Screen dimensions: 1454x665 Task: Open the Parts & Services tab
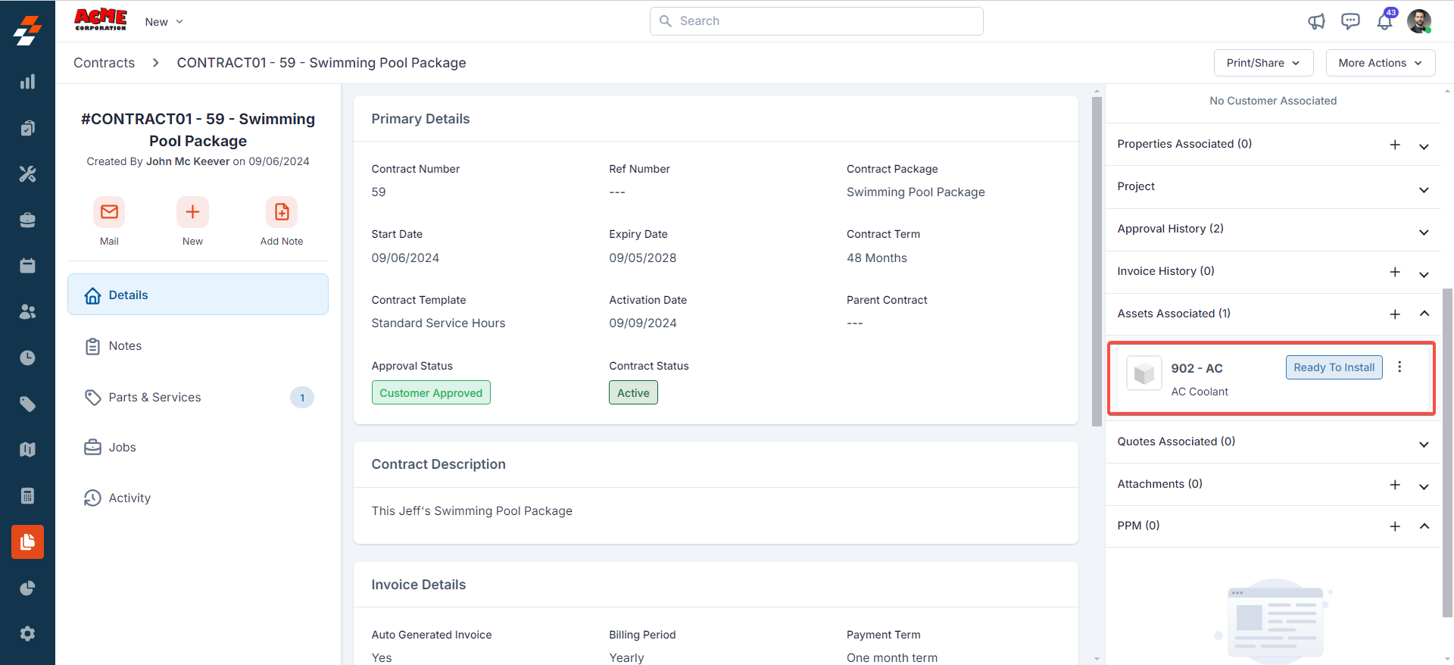click(x=154, y=398)
